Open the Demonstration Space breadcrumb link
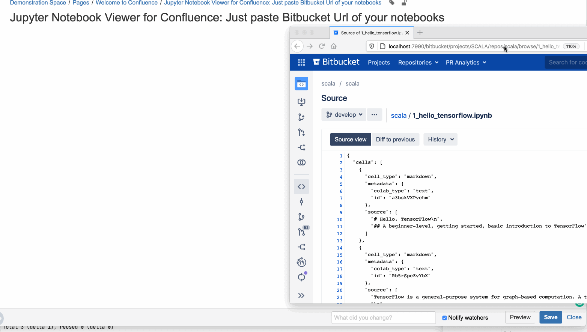Screen dimensions: 587x332 tap(38, 3)
